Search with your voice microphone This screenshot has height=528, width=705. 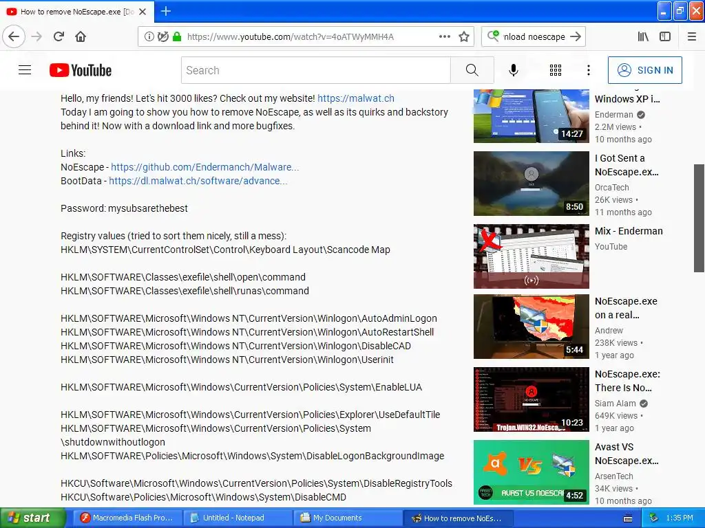point(514,70)
